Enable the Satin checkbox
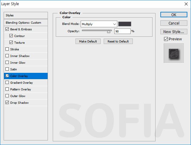 tap(7, 69)
